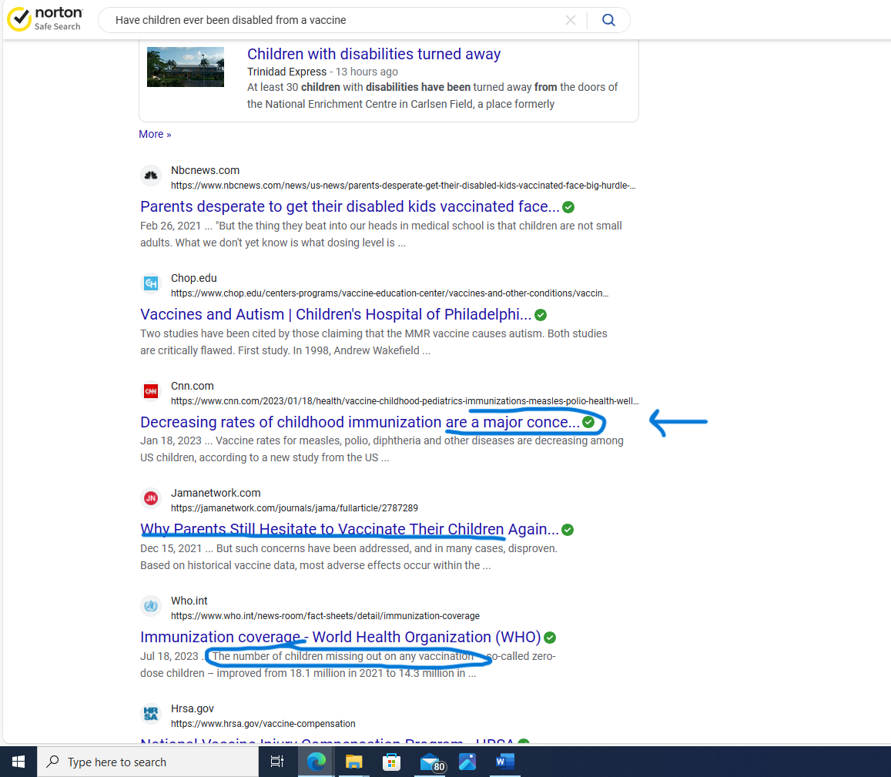This screenshot has width=891, height=777.
Task: Click the HRSA favicon icon
Action: point(151,713)
